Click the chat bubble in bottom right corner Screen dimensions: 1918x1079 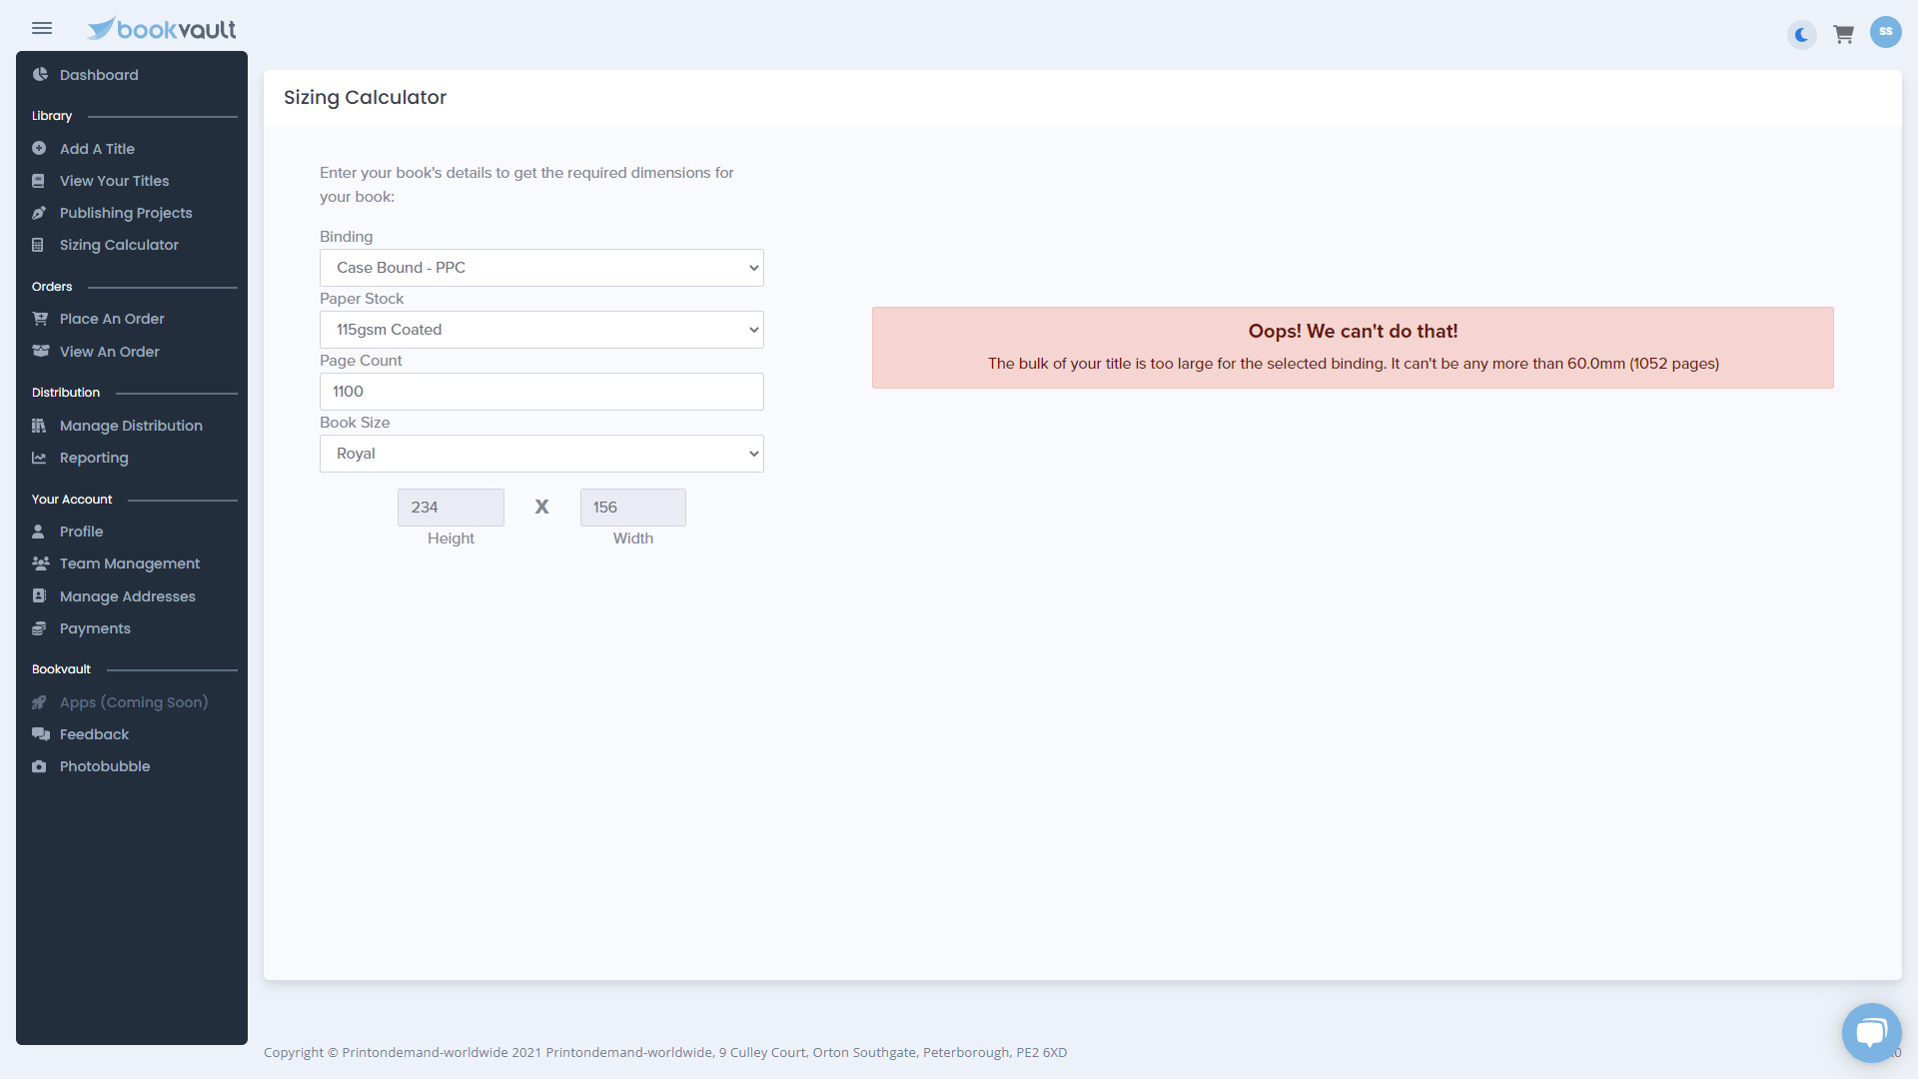(x=1872, y=1032)
